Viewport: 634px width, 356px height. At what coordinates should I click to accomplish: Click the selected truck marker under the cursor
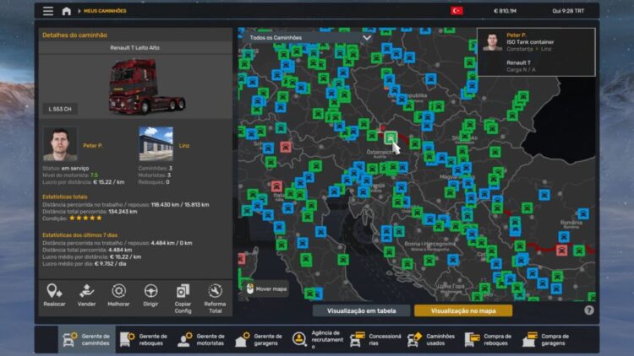(x=391, y=138)
